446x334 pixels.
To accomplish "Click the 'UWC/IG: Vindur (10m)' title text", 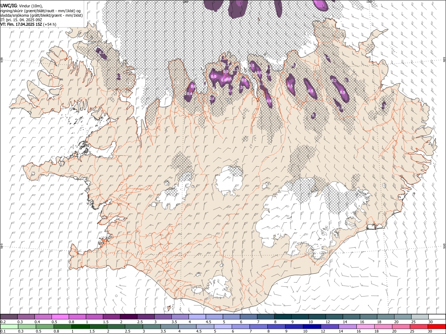I will point(22,6).
